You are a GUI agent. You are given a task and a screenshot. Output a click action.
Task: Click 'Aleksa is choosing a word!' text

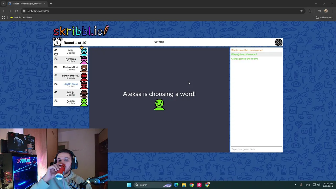[x=159, y=94]
